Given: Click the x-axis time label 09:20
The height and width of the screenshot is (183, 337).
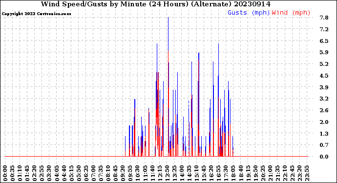Looking at the screenshot, I should [123, 173].
